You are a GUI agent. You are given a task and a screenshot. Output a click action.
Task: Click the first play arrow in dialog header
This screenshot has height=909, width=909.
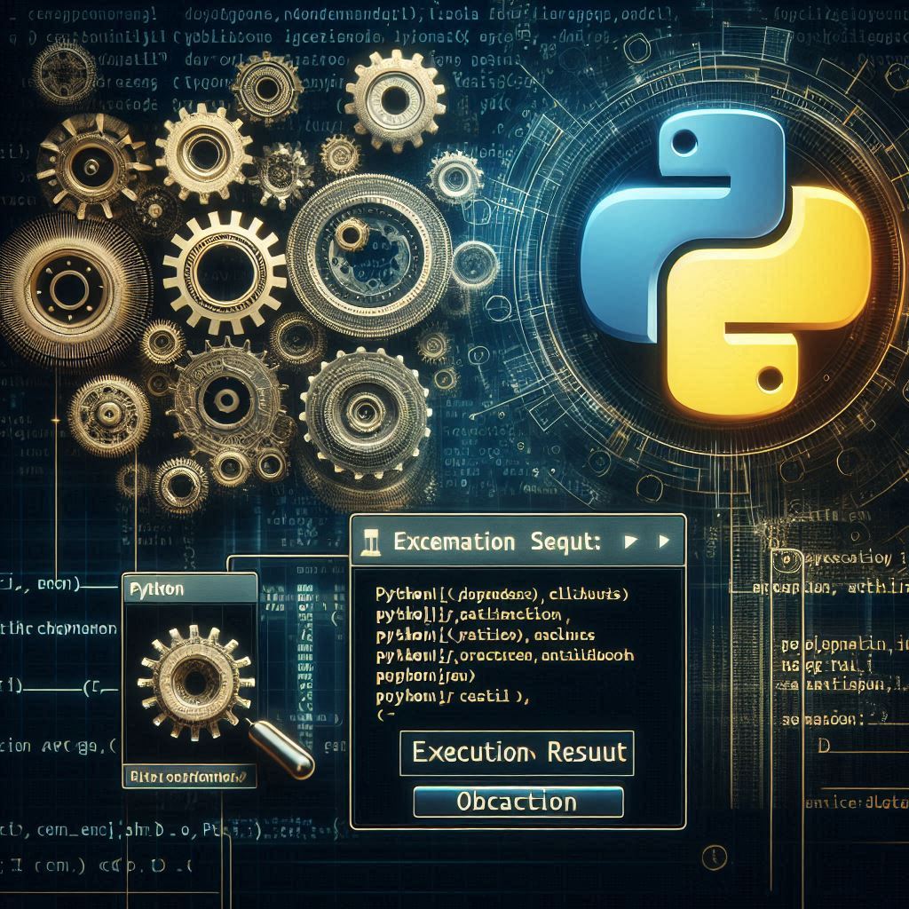click(x=630, y=541)
